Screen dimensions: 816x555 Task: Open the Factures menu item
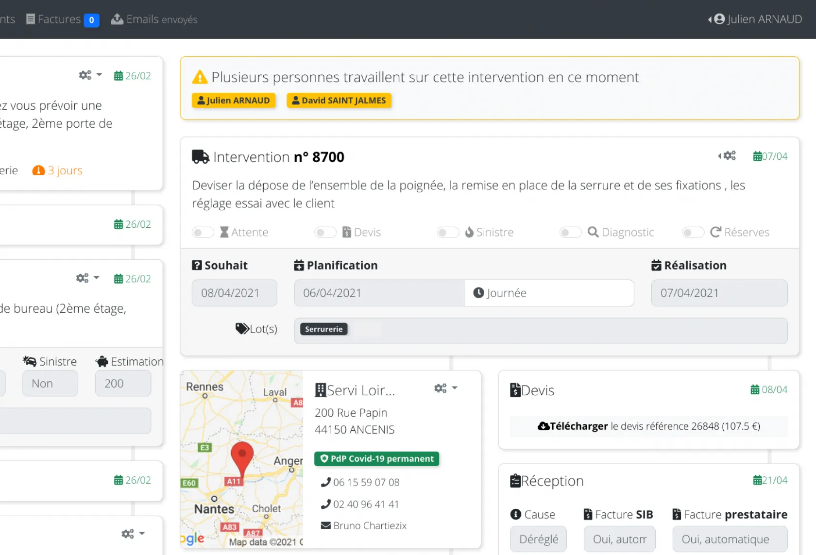tap(62, 19)
